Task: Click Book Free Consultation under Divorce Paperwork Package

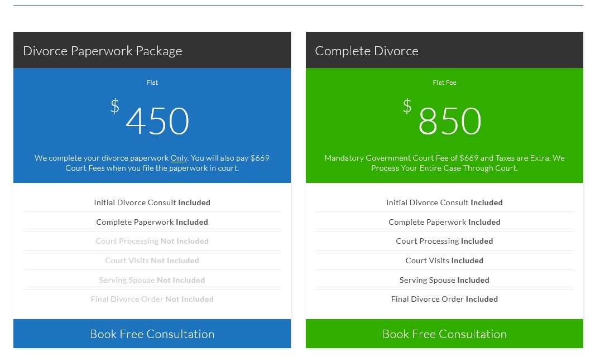Action: tap(152, 334)
